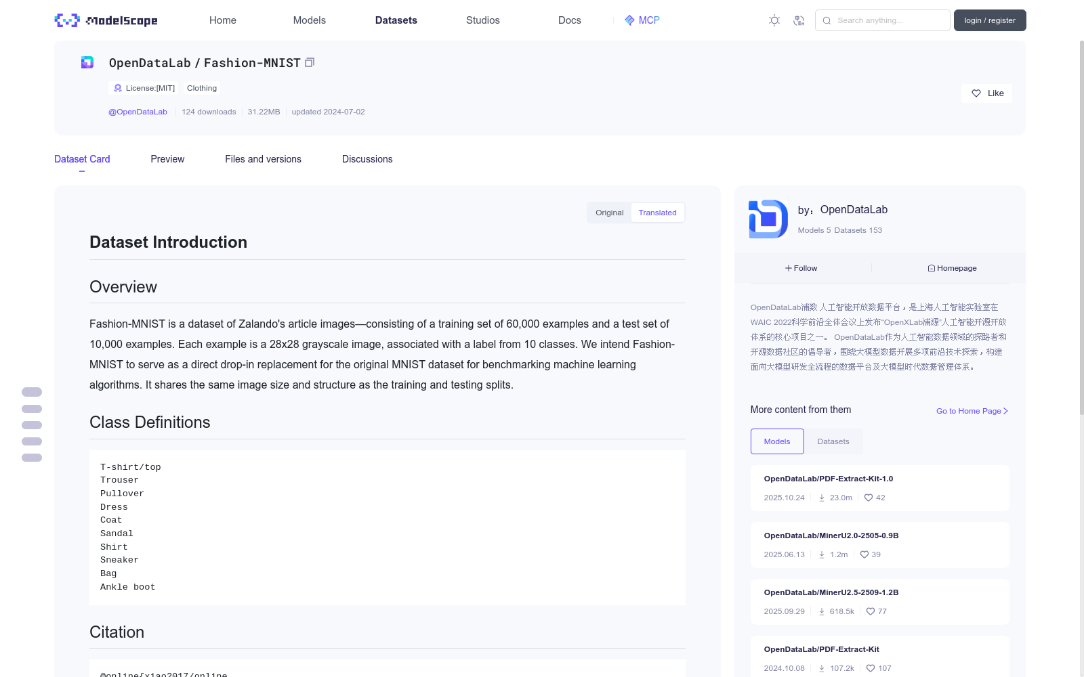Click the Fashion-MNIST dataset avatar icon
Screen dimensions: 1084x677
point(87,62)
